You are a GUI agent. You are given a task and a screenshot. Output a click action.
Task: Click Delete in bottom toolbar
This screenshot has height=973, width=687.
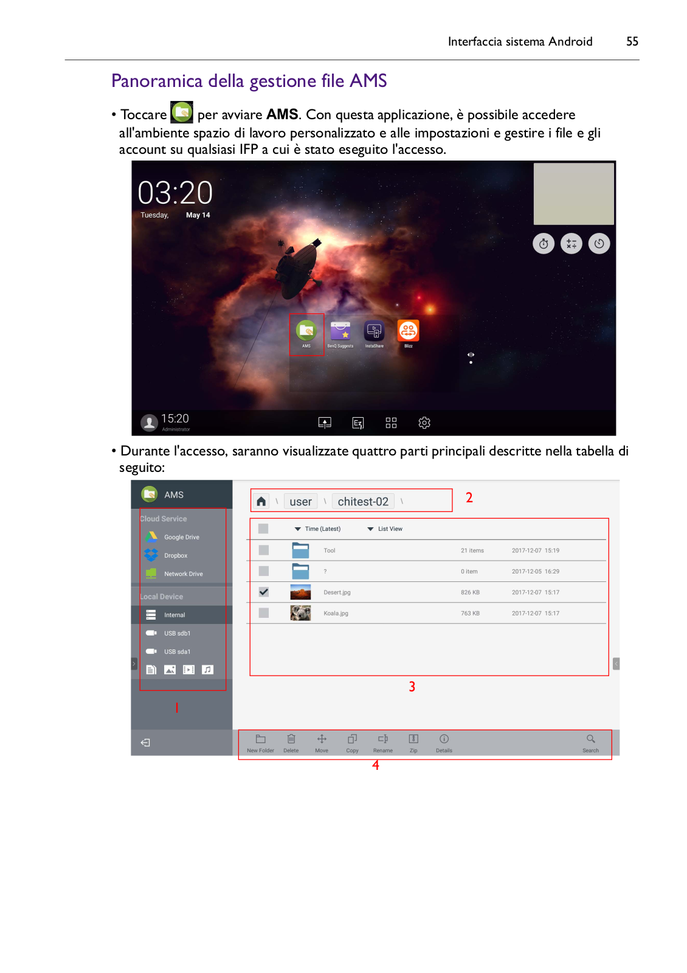point(291,743)
